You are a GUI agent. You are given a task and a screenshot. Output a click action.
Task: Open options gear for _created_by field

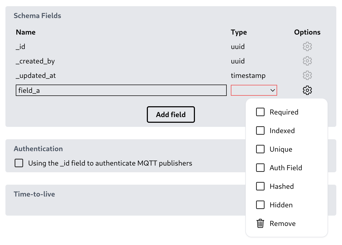[x=307, y=61]
